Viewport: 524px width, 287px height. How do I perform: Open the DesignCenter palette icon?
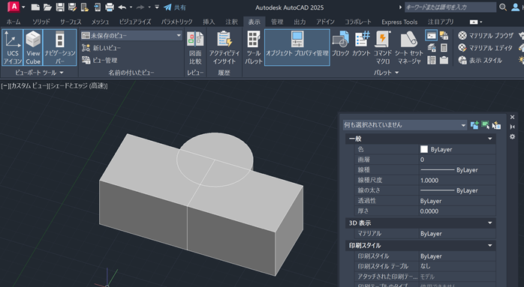432,60
